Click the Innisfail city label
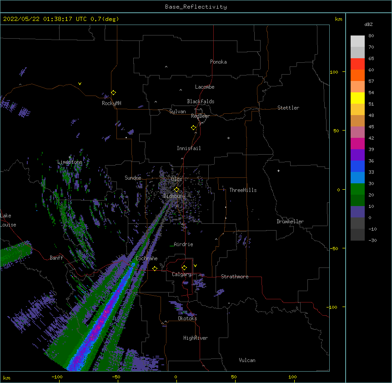The height and width of the screenshot is (383, 392). (189, 148)
